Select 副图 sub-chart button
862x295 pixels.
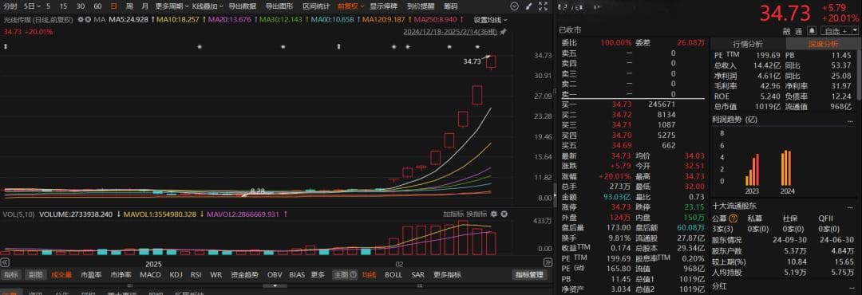[x=35, y=275]
